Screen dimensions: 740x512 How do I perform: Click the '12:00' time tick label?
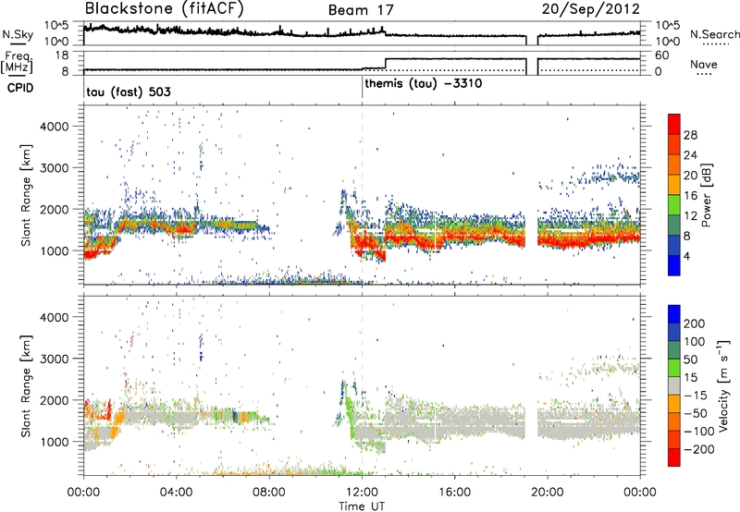pos(362,492)
